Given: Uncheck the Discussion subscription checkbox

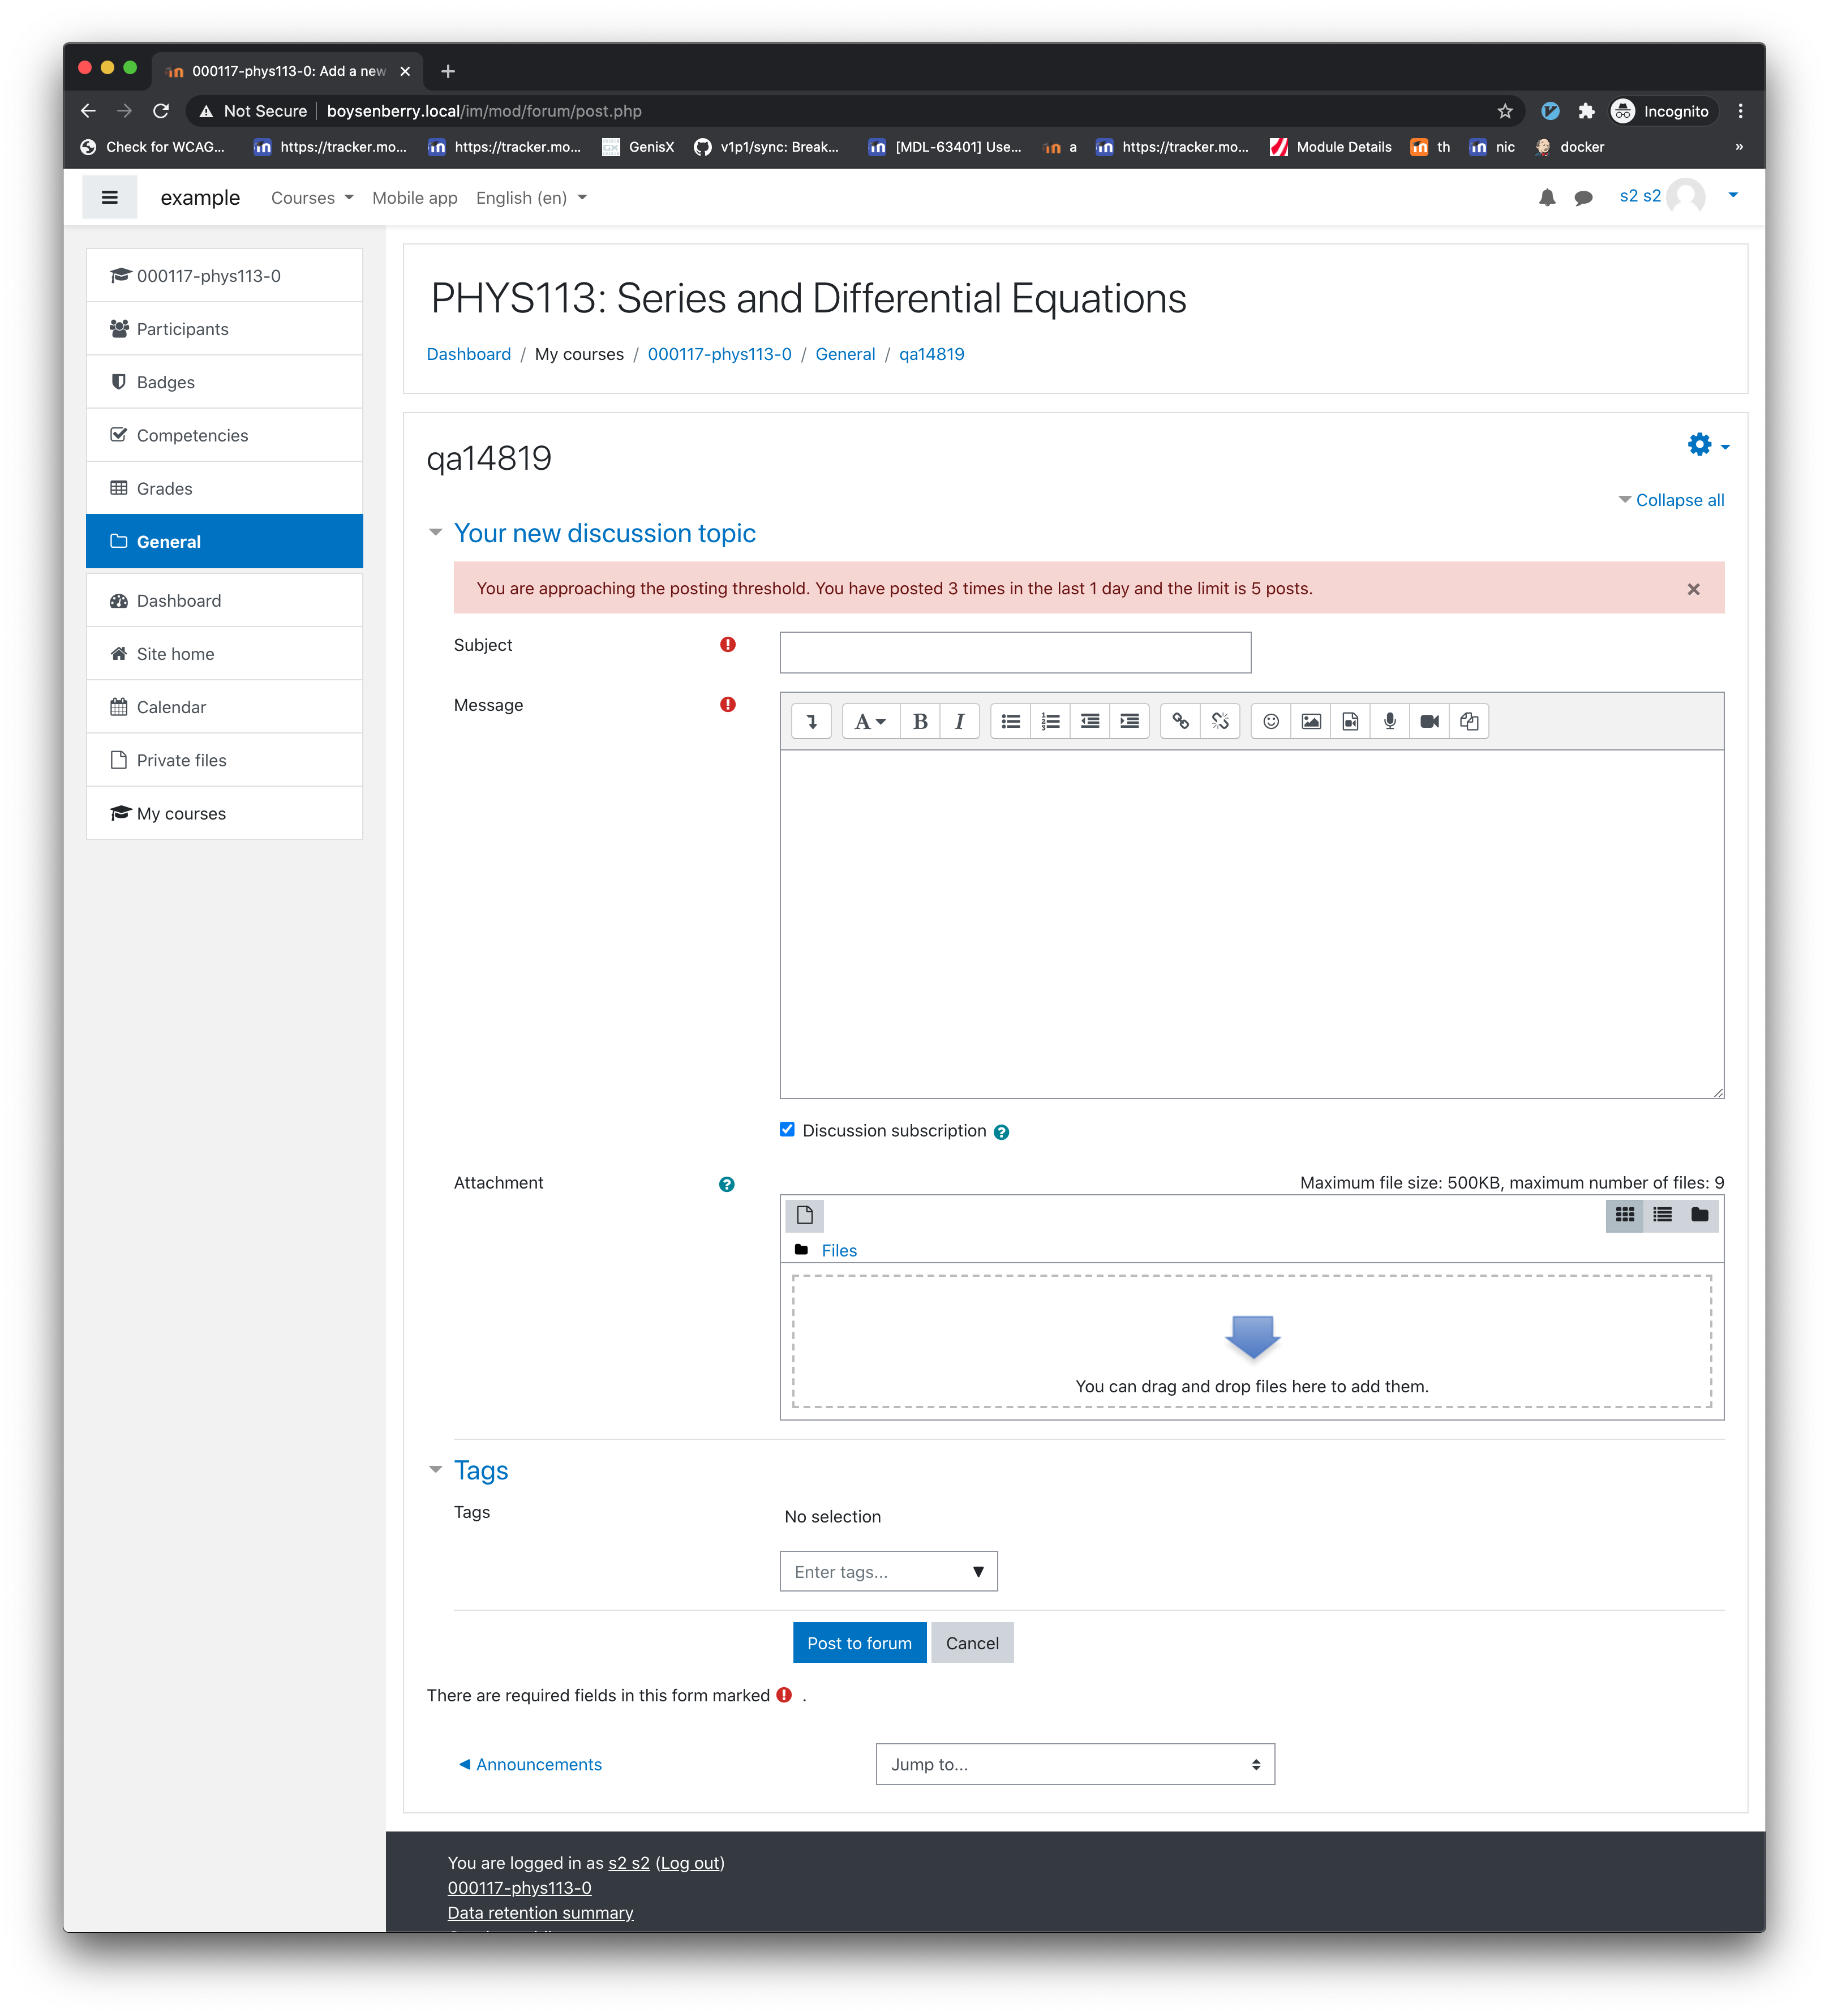Looking at the screenshot, I should pyautogui.click(x=787, y=1130).
